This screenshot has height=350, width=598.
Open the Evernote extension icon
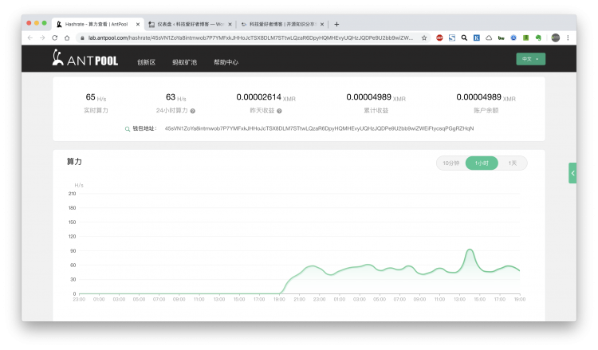[x=538, y=37]
